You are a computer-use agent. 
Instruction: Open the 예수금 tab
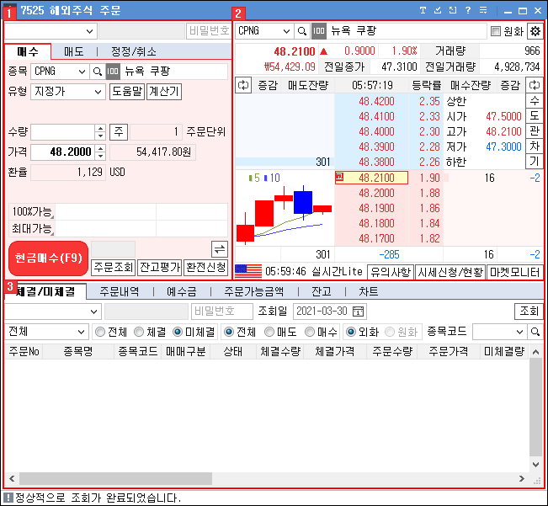[x=181, y=291]
